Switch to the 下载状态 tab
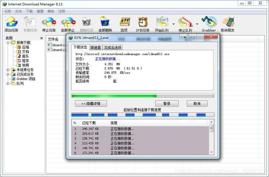The width and height of the screenshot is (269, 177). (80, 47)
